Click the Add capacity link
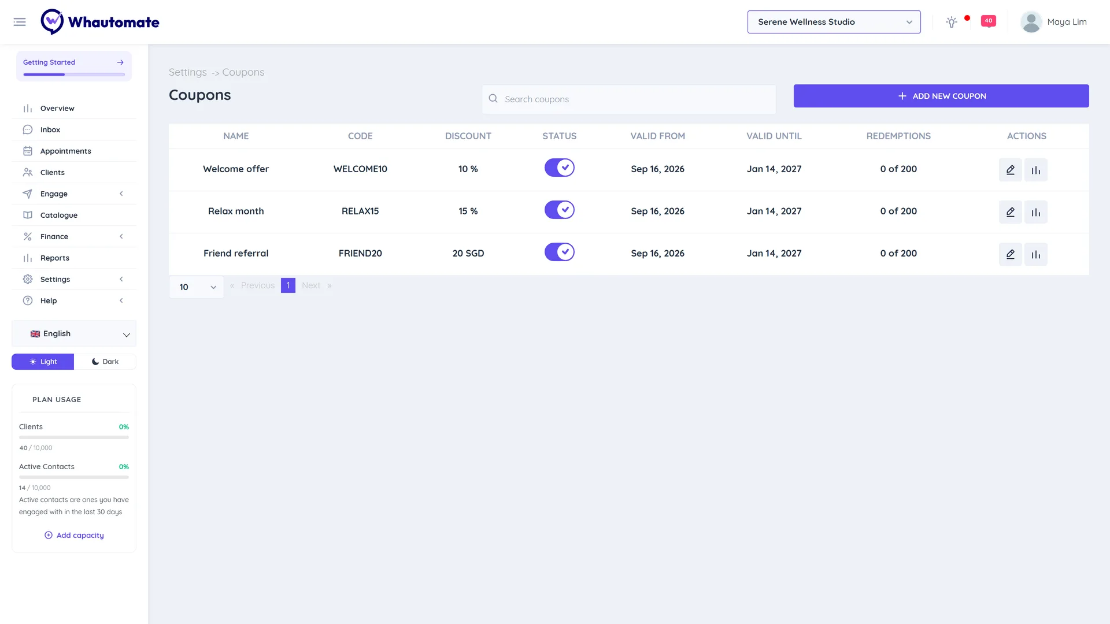1110x624 pixels. pos(74,536)
